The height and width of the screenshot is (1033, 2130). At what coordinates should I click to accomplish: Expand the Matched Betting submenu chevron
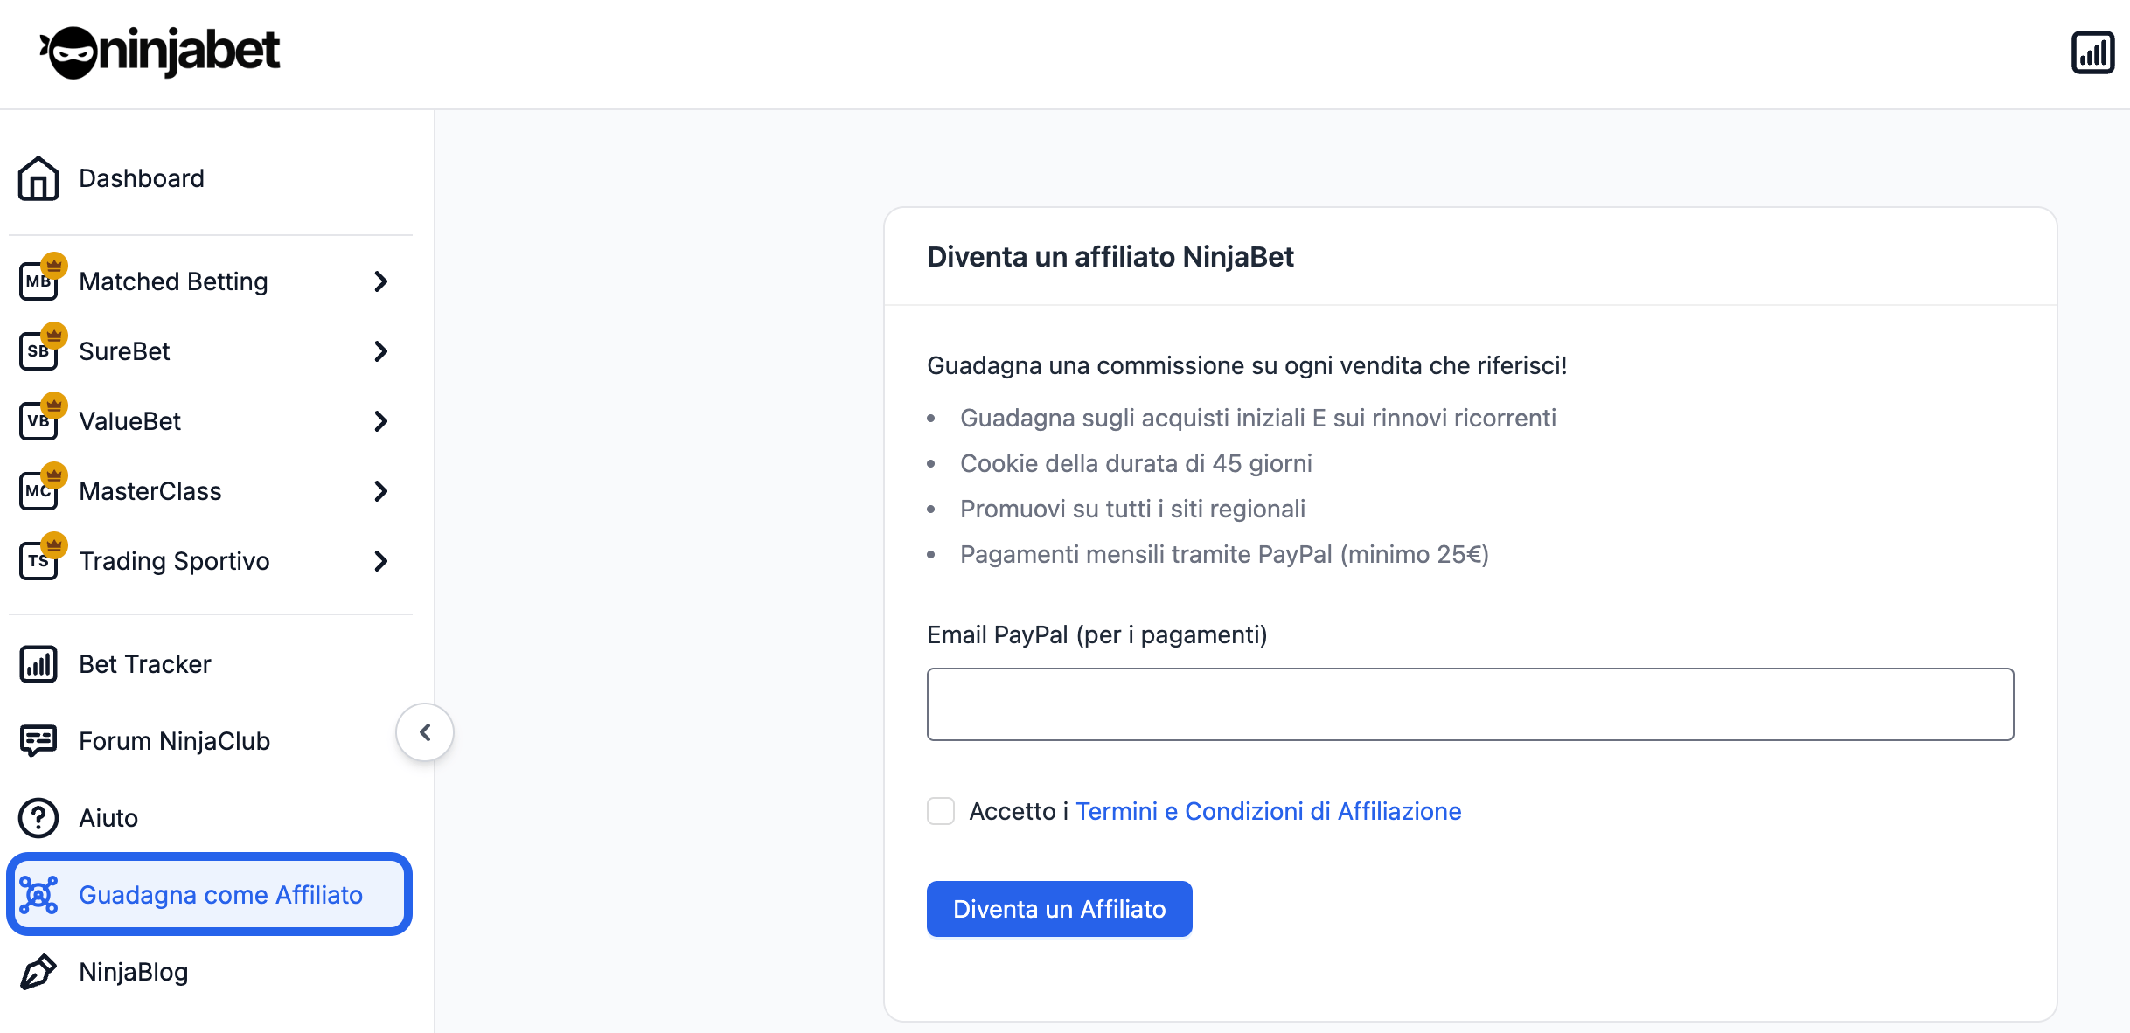tap(380, 281)
